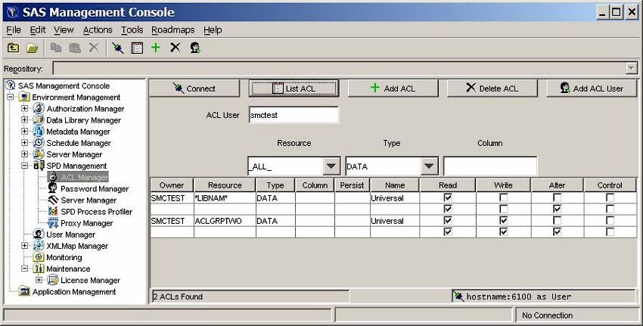The image size is (643, 326).
Task: Expand the XMLMap Manager node
Action: point(25,246)
